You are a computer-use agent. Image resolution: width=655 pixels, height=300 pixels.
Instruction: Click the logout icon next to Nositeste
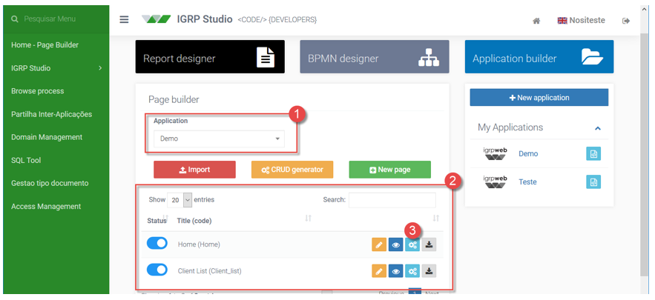coord(626,21)
